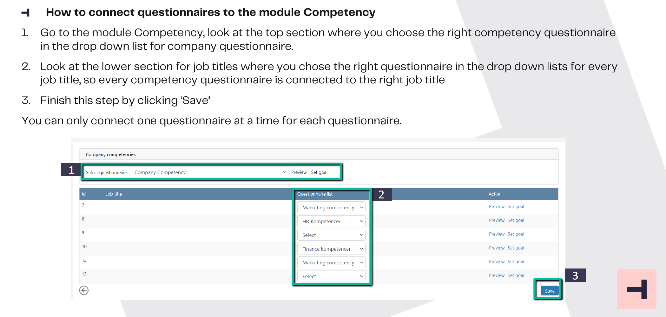Click the pink logo icon at bottom right
The width and height of the screenshot is (666, 317).
click(636, 289)
